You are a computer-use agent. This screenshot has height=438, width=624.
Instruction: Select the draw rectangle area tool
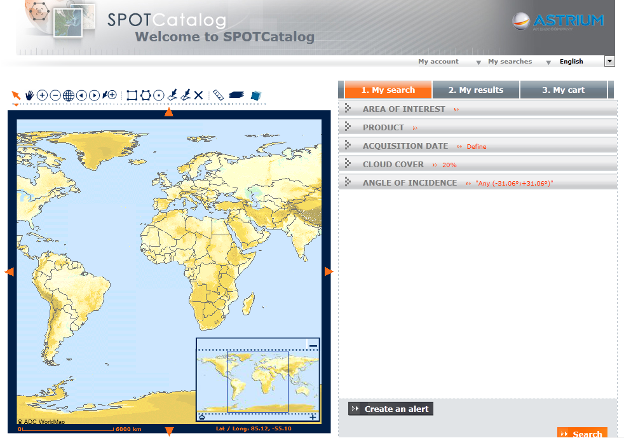(x=132, y=95)
